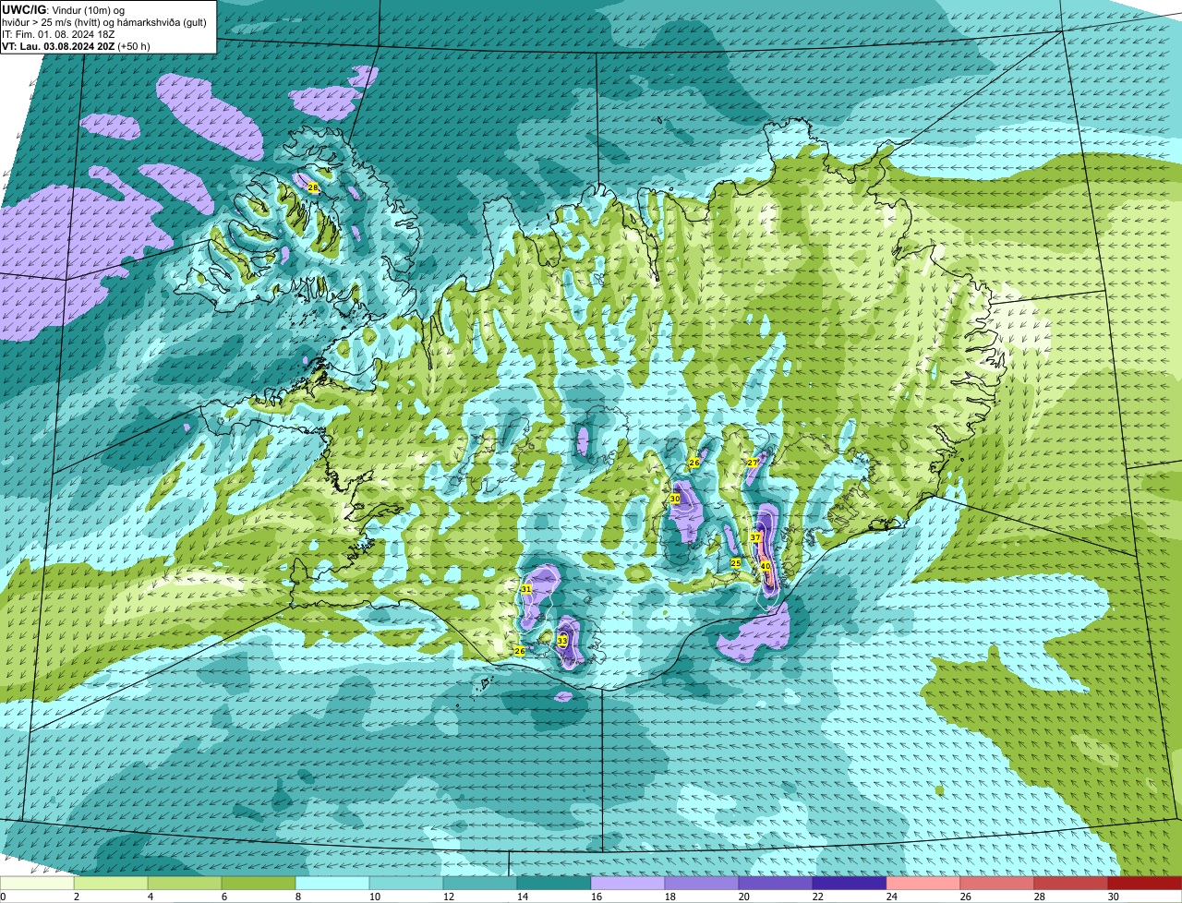Click the 0–2 m/s pale yellow legend swatch
The height and width of the screenshot is (903, 1182).
coord(37,884)
